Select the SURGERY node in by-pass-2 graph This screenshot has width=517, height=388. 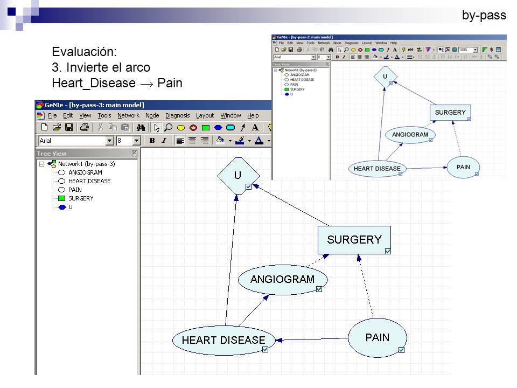[450, 113]
